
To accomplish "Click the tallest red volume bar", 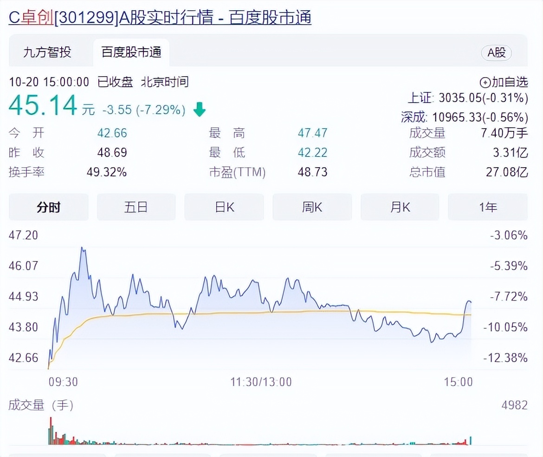I will (x=51, y=432).
